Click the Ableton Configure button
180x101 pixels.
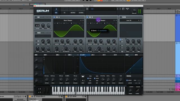(x=17, y=97)
